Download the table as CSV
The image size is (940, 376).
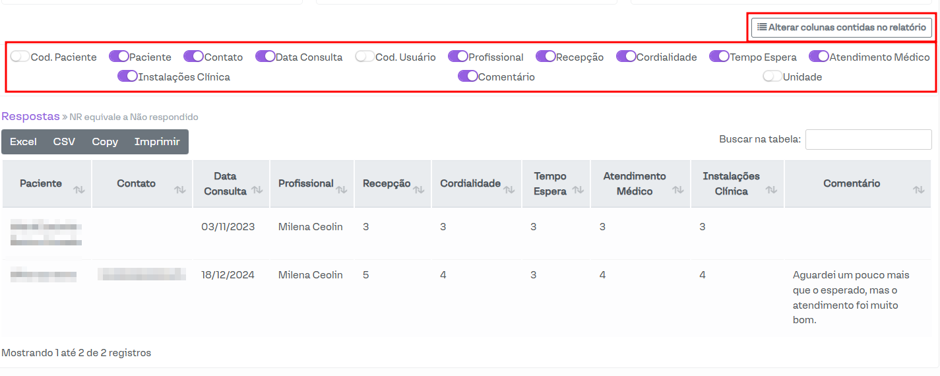coord(64,142)
